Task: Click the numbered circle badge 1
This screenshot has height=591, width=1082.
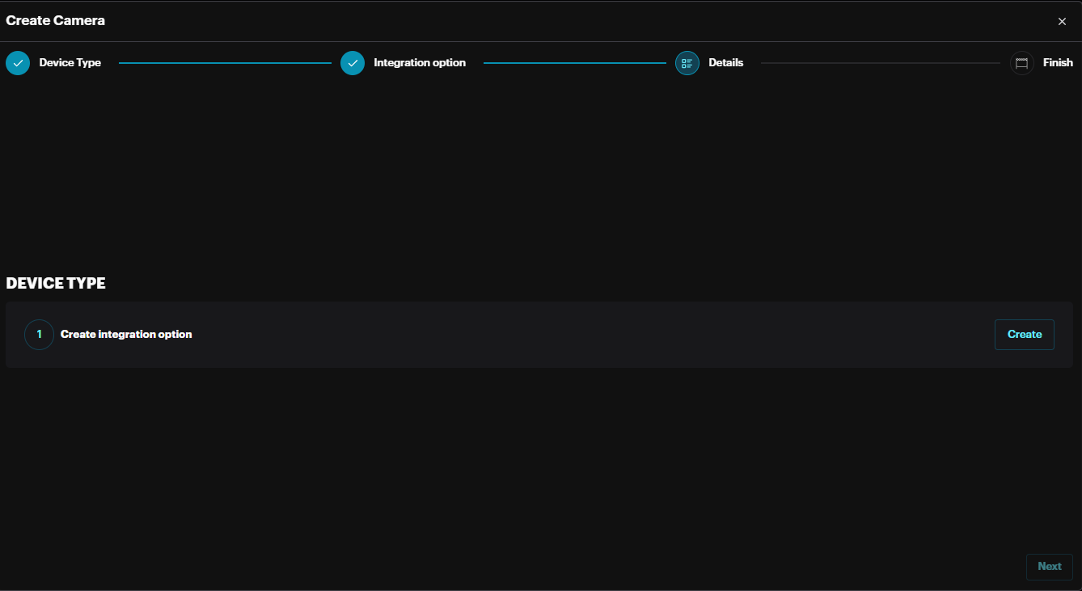Action: click(39, 334)
